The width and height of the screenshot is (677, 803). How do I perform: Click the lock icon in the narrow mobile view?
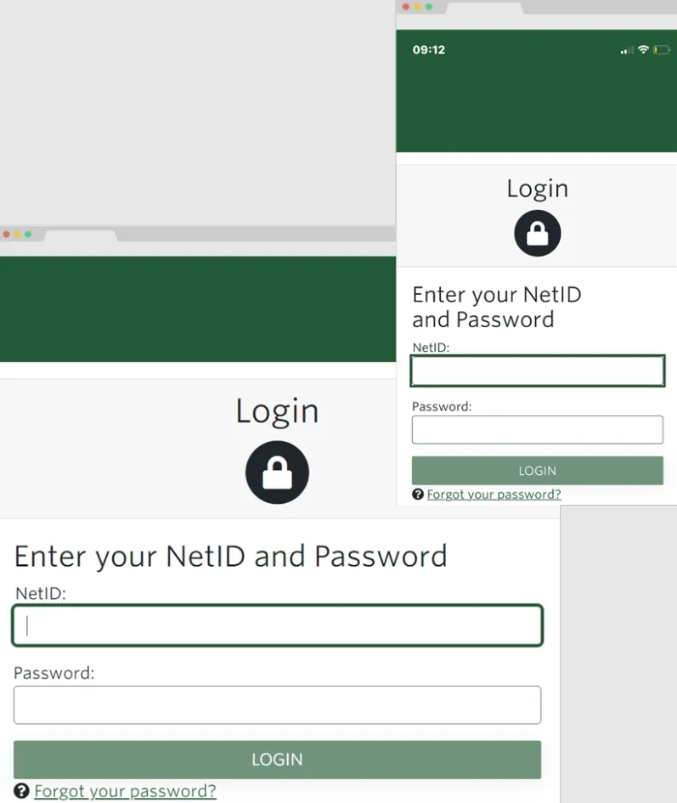537,233
